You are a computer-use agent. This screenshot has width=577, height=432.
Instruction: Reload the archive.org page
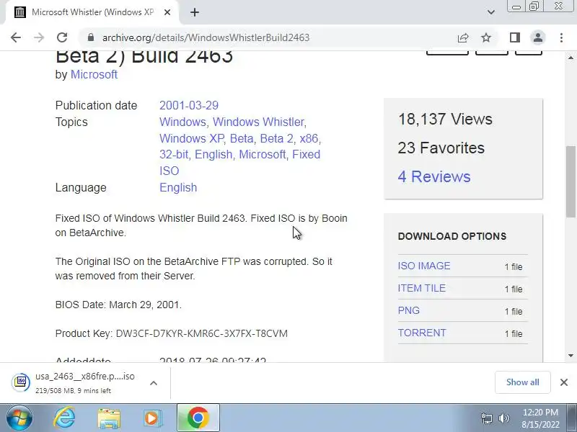pyautogui.click(x=62, y=37)
